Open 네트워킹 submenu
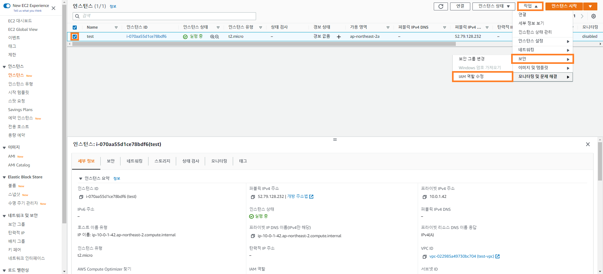Viewport: 603px width, 274px height. click(x=542, y=50)
